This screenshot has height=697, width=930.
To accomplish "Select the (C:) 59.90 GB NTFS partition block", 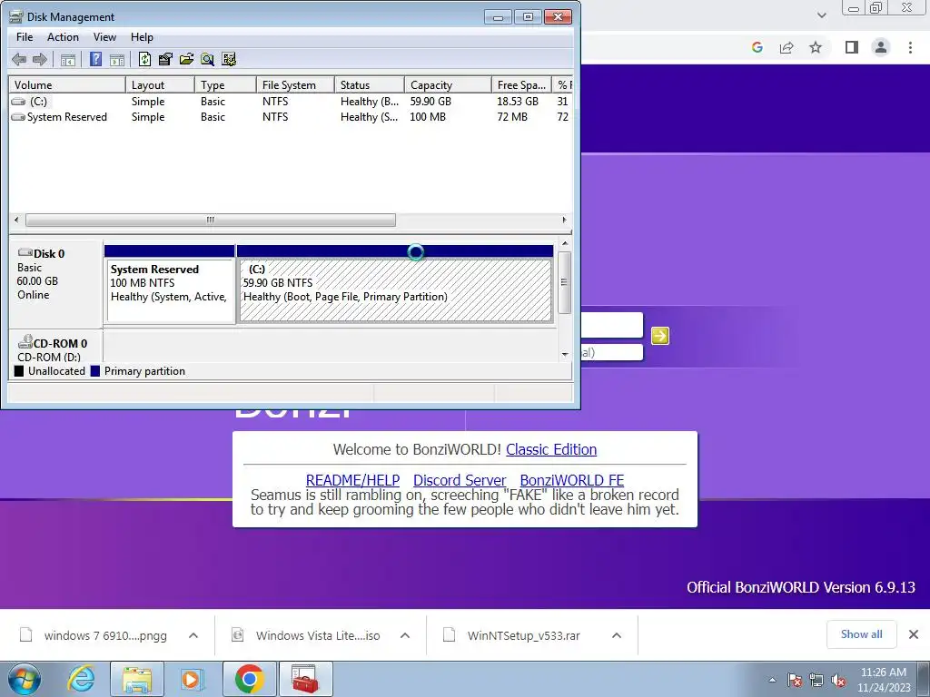I will pyautogui.click(x=395, y=284).
